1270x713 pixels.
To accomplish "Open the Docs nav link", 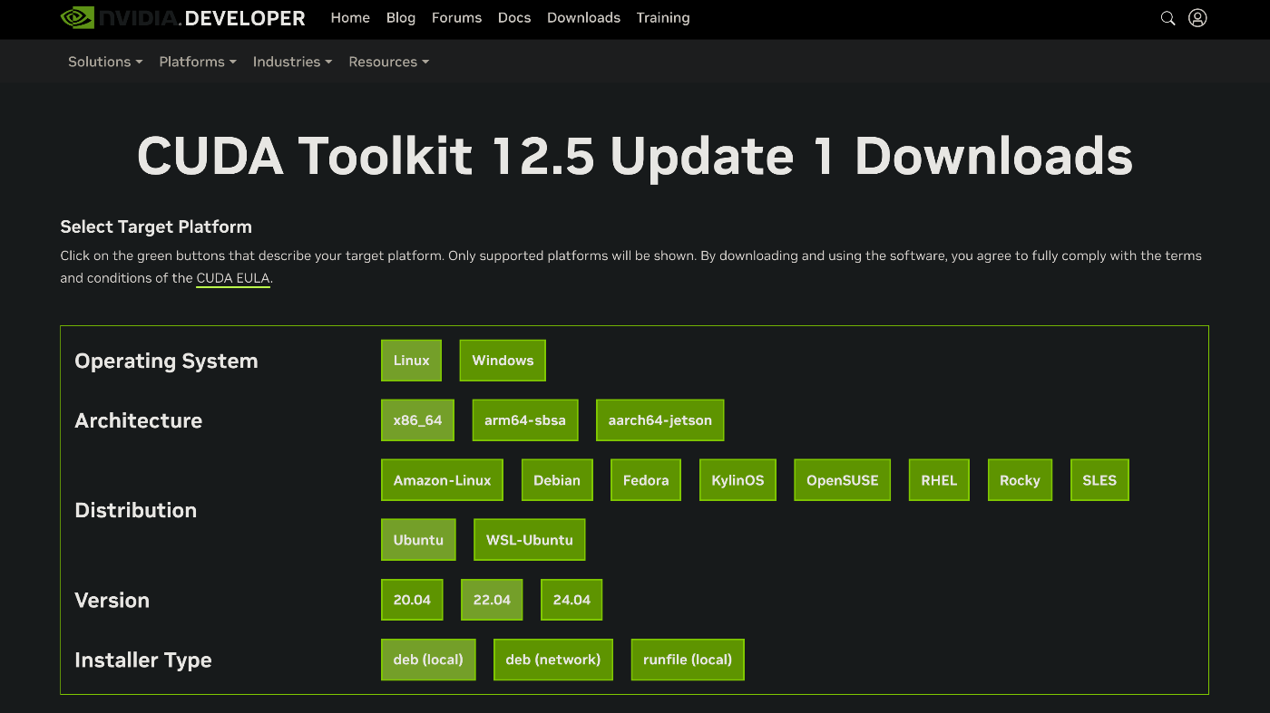I will 514,18.
